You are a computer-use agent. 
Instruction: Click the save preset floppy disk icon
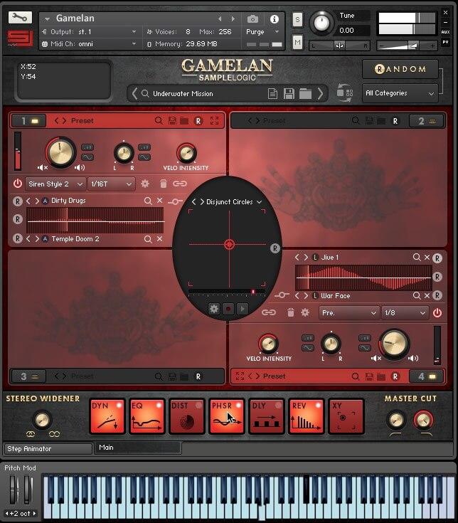point(289,94)
